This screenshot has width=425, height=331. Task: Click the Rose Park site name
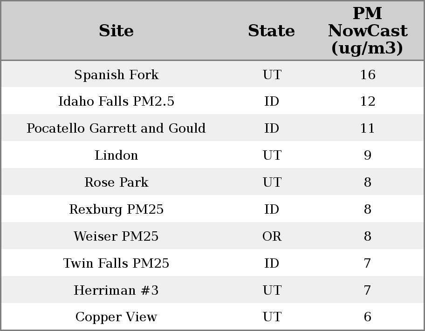(x=116, y=182)
